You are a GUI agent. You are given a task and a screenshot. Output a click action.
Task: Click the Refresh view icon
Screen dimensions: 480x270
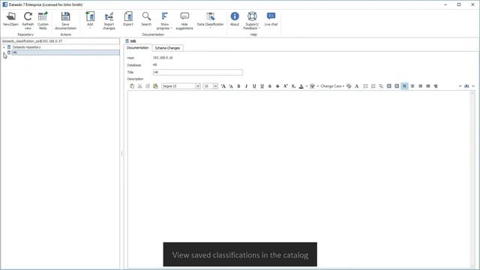28,16
